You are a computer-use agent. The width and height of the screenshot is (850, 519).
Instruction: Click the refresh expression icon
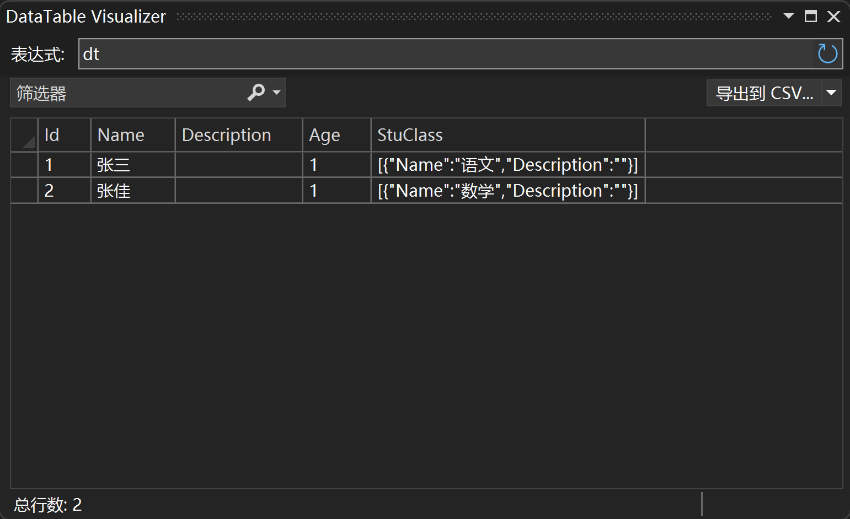pyautogui.click(x=827, y=54)
